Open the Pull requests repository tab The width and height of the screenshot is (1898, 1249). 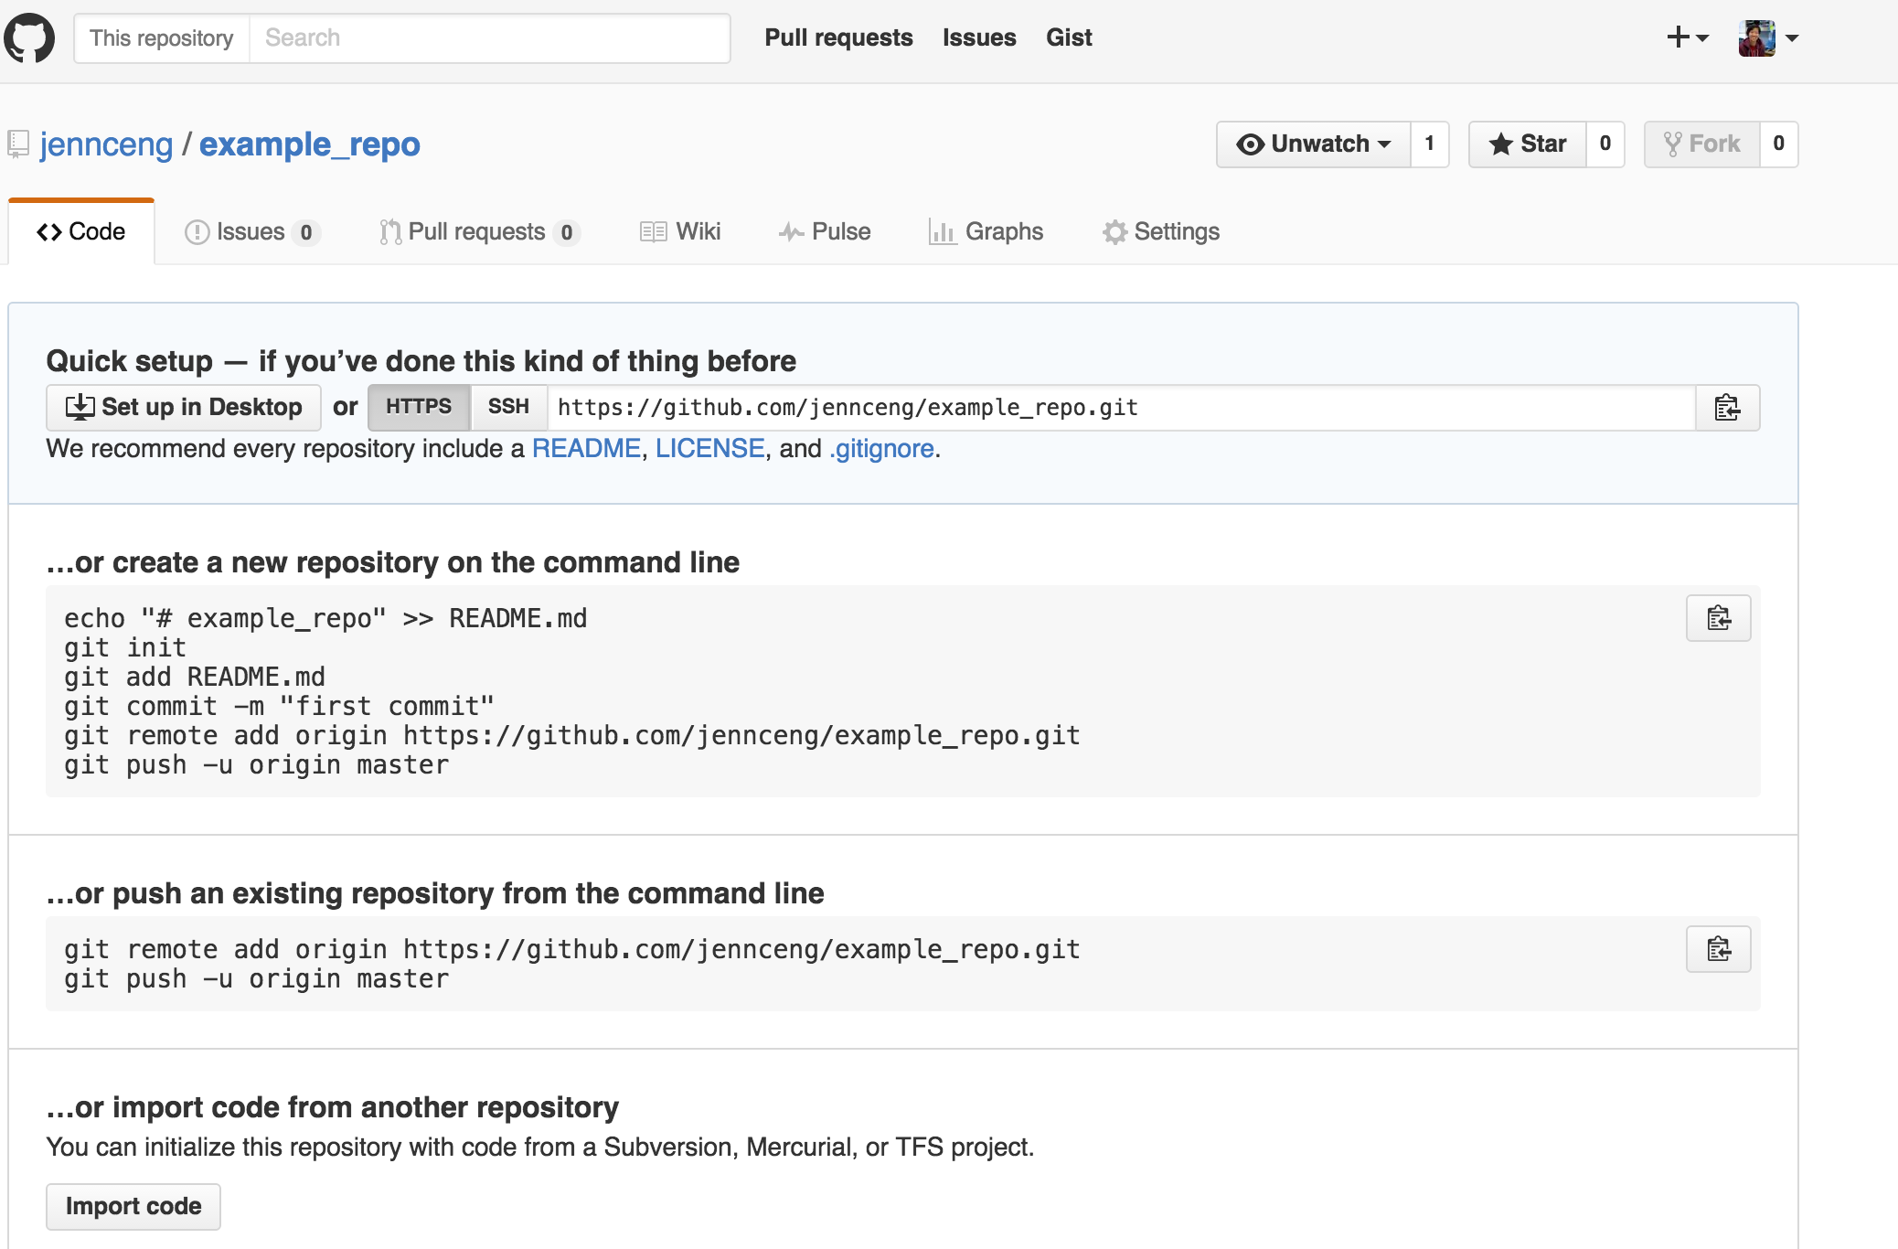click(x=478, y=232)
